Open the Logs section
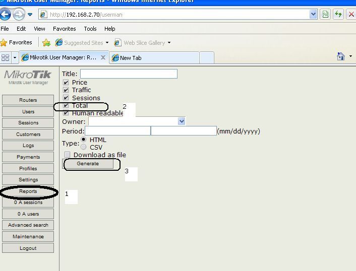Image resolution: width=356 pixels, height=271 pixels. [28, 146]
